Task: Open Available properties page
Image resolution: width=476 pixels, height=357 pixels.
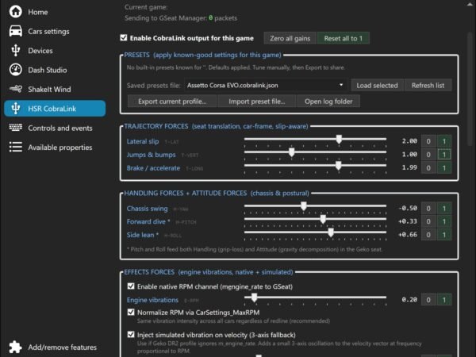Action: pos(60,148)
